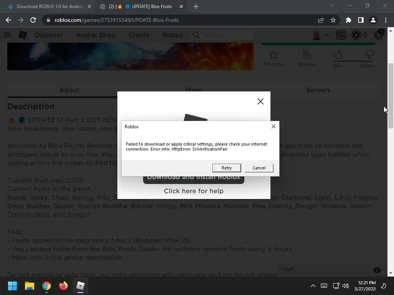Click the Retry button in Roblox dialog

(x=226, y=168)
